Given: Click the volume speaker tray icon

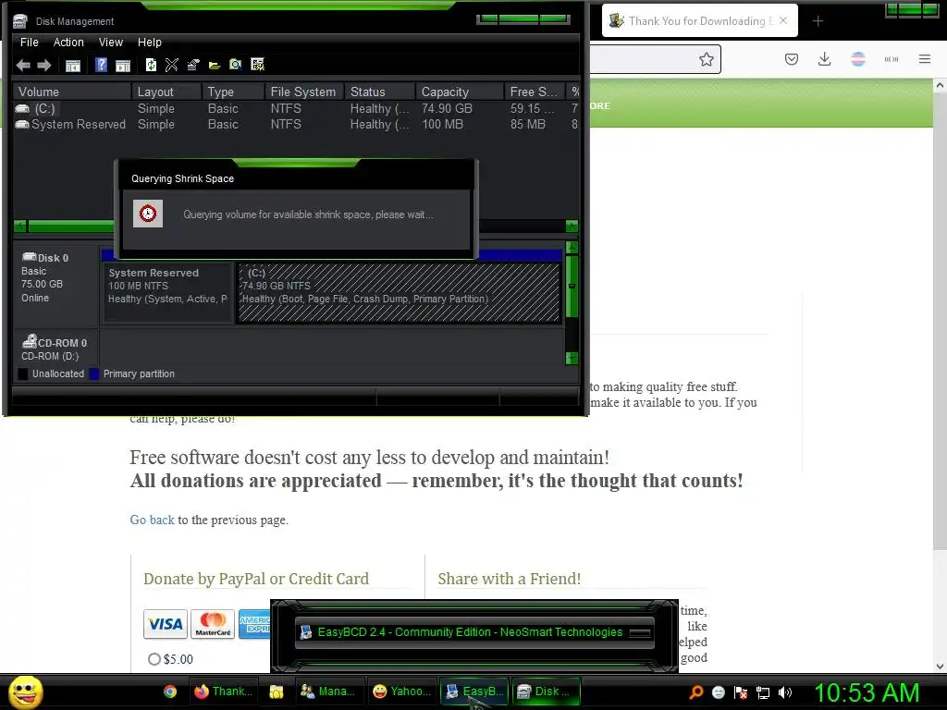Looking at the screenshot, I should pyautogui.click(x=784, y=692).
